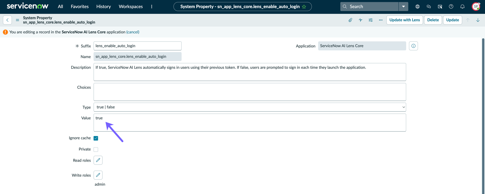Expand the search scope dropdown arrow

coord(403,6)
